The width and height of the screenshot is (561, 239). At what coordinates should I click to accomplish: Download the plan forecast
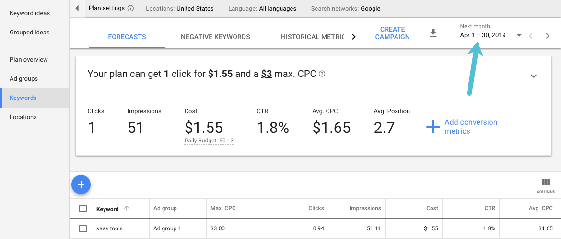pyautogui.click(x=433, y=33)
